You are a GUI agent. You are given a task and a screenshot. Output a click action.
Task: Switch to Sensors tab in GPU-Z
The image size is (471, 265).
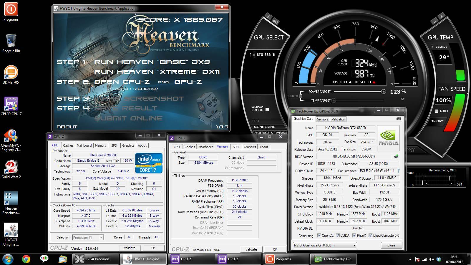(x=322, y=119)
